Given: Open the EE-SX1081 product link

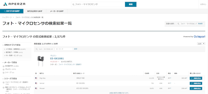Looking at the screenshot, I should coord(57,59).
